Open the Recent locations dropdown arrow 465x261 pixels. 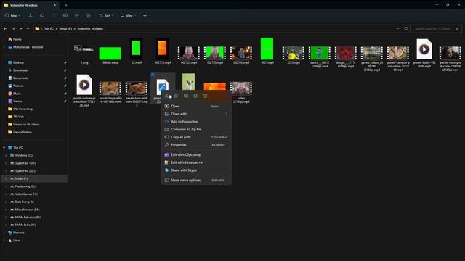pyautogui.click(x=21, y=29)
